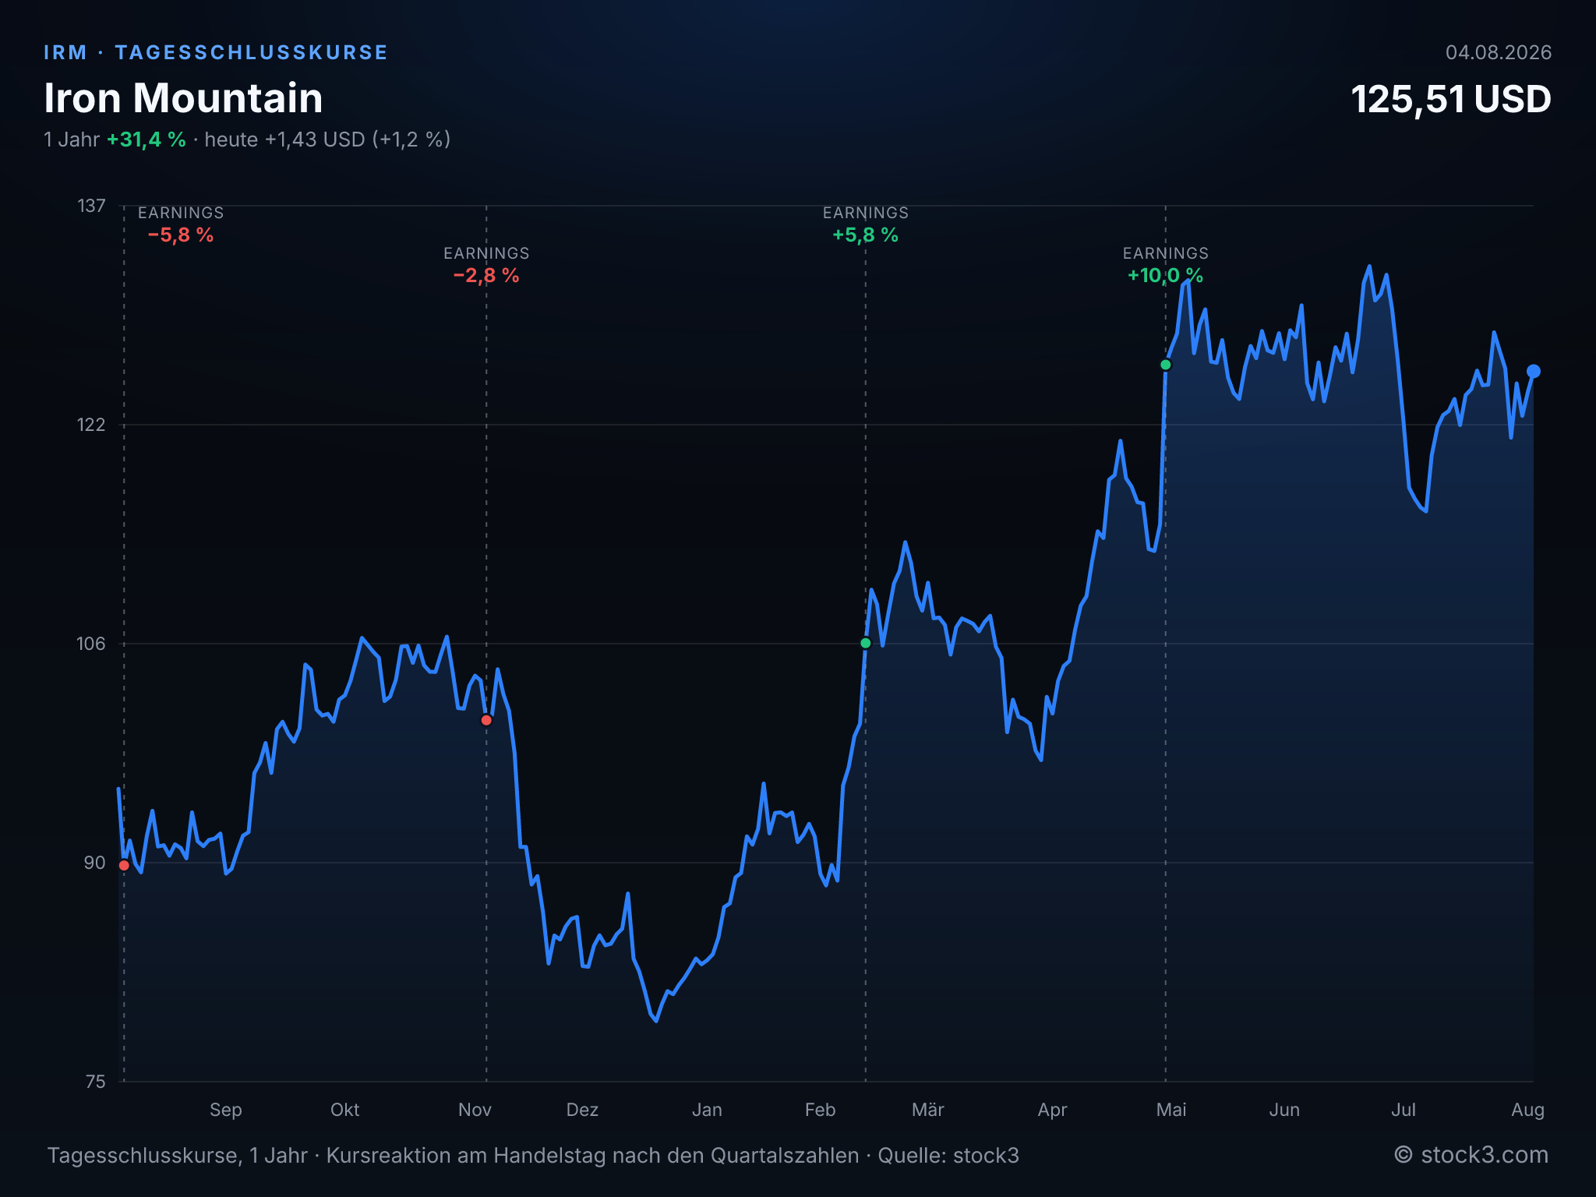The image size is (1596, 1197).
Task: Click the "+10,0 %" earnings reaction label
Action: 1166,275
